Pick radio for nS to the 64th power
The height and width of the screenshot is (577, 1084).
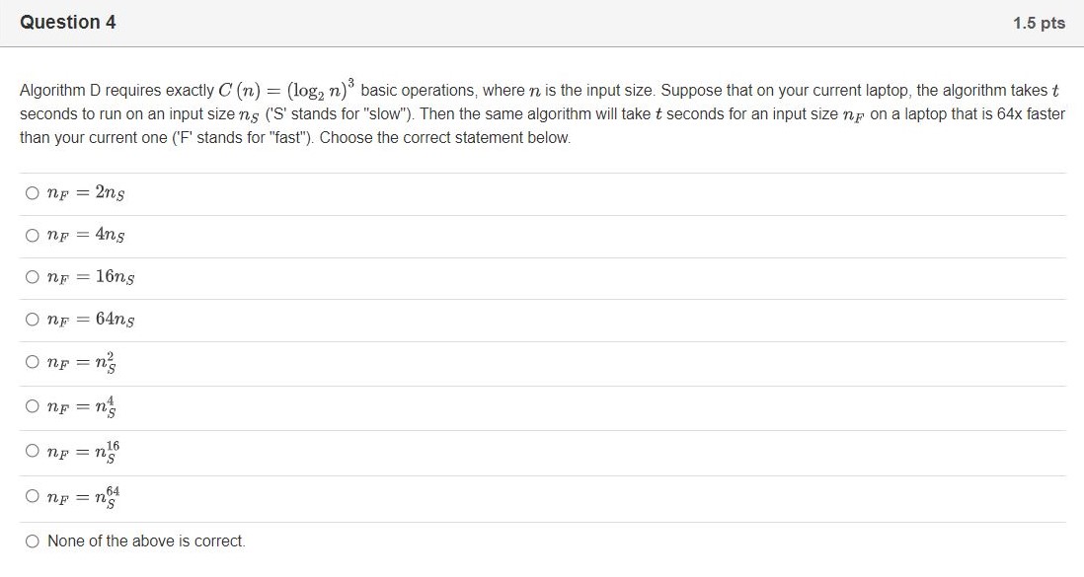33,496
